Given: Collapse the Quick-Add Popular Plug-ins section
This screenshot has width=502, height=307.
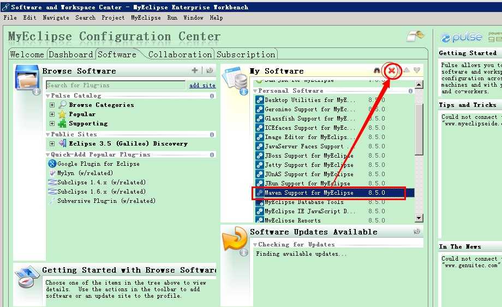Looking at the screenshot, I should [x=47, y=155].
